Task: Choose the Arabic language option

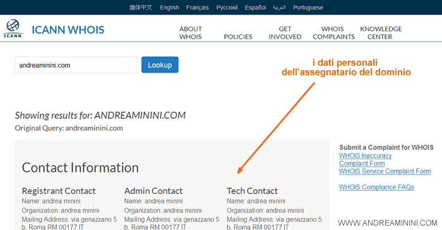Action: (279, 8)
